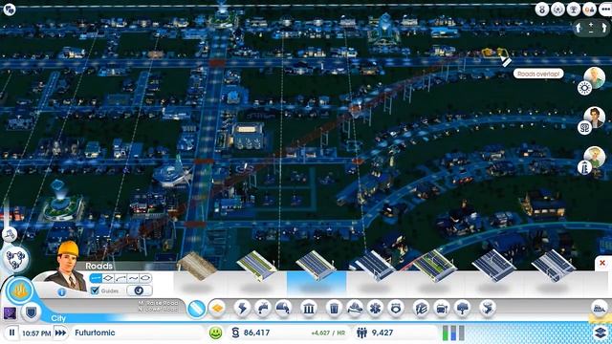Click the RCI demand bars
The height and width of the screenshot is (344, 612).
pyautogui.click(x=453, y=333)
